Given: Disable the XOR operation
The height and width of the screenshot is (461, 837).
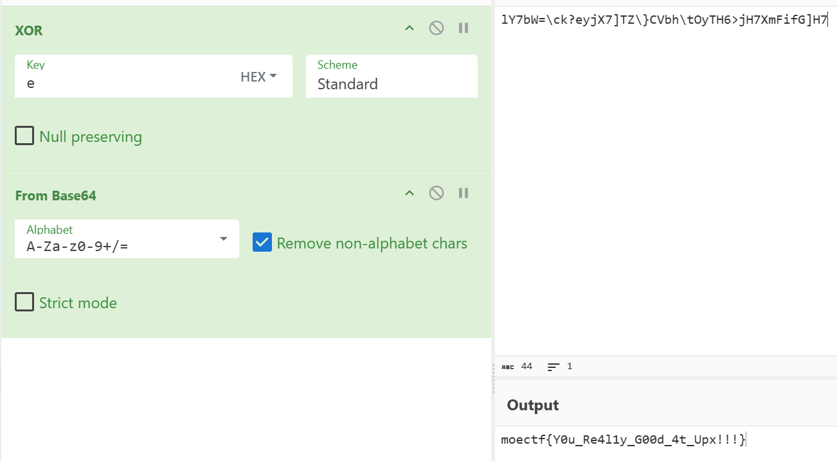Looking at the screenshot, I should (437, 28).
